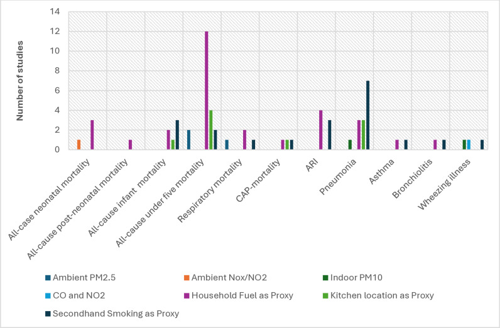
Task: Click the y-axis value 8
Action: coord(57,71)
